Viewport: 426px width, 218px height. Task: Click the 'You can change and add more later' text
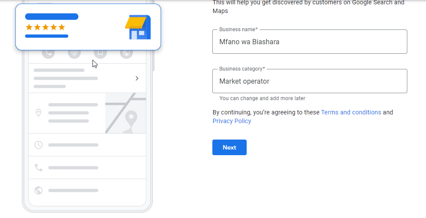click(x=262, y=98)
